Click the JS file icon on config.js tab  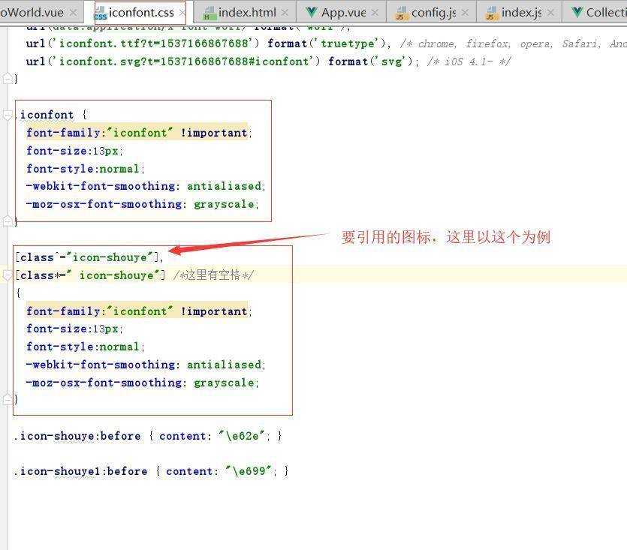tap(401, 14)
